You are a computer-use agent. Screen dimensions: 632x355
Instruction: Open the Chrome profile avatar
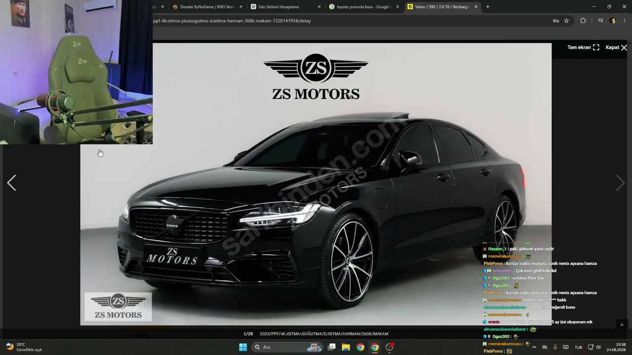(x=613, y=21)
